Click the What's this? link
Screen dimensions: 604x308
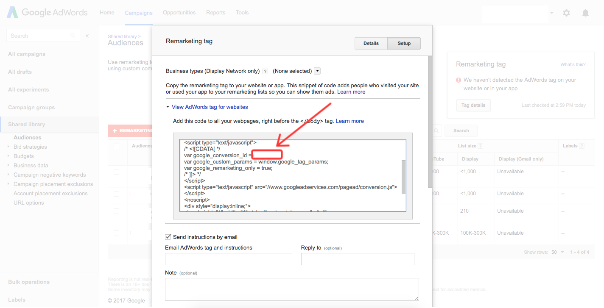click(x=573, y=64)
